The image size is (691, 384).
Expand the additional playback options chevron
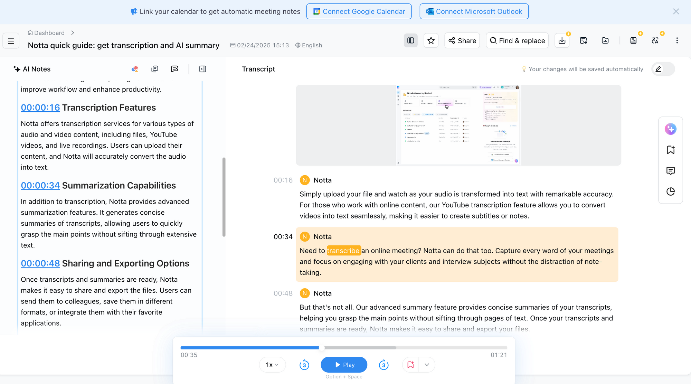pos(426,365)
